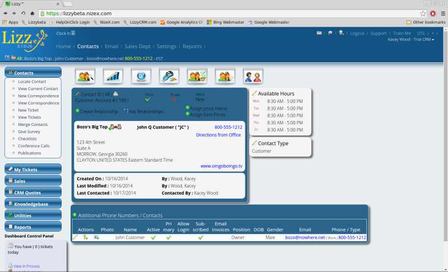Open the www.oingoboingo.tv website link
This screenshot has width=448, height=272.
coord(221,166)
